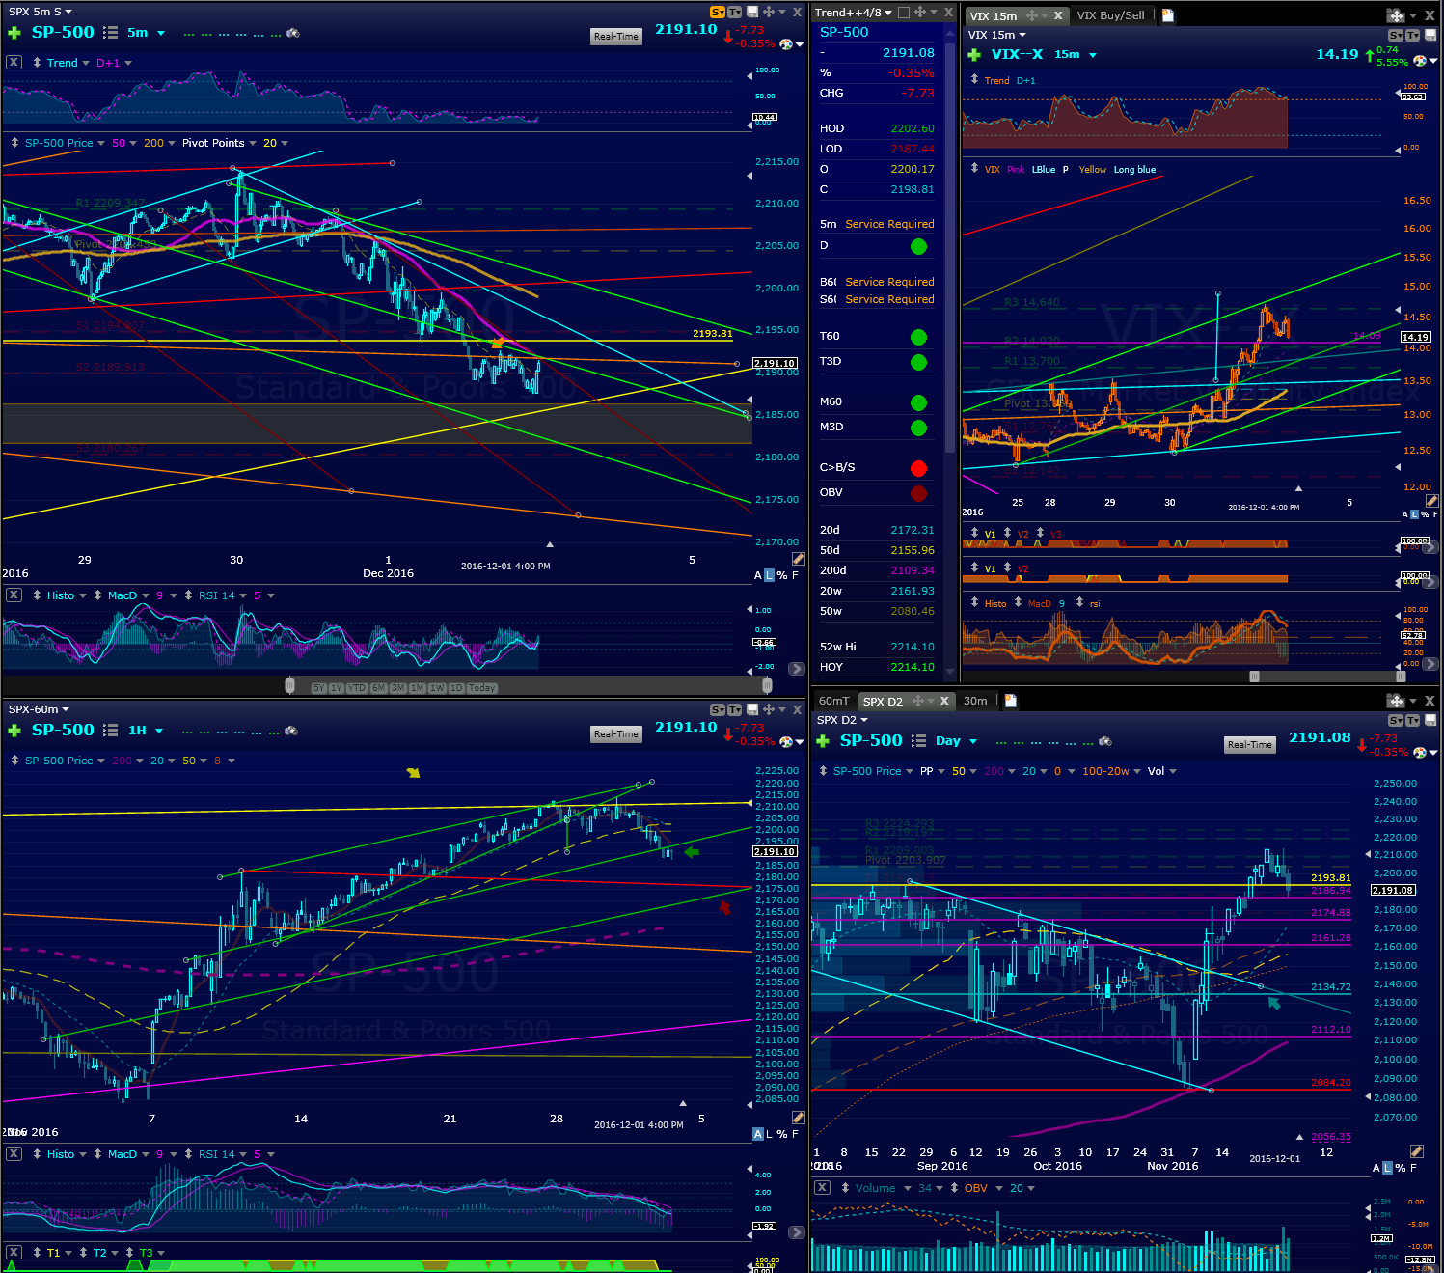Switch to the 30m tab
1444x1273 pixels.
pos(975,701)
